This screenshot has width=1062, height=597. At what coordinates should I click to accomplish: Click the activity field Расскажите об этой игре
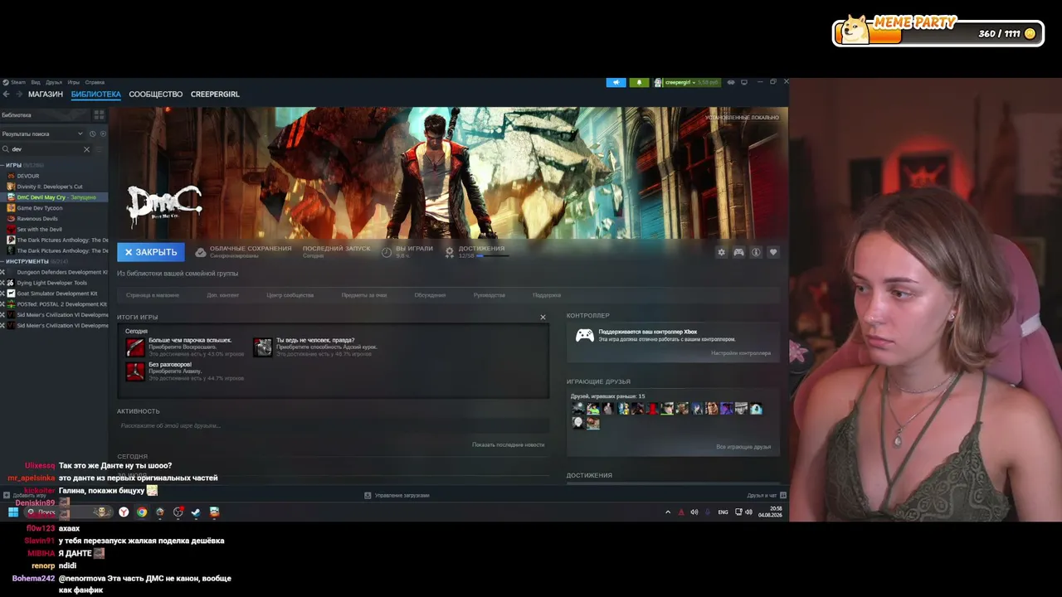point(333,426)
